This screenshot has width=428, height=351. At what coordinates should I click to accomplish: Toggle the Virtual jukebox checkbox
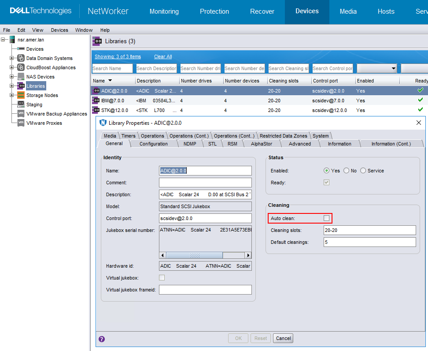162,278
